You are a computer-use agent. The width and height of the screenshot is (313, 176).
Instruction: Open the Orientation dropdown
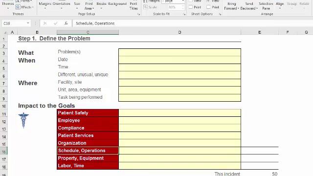pos(61,5)
